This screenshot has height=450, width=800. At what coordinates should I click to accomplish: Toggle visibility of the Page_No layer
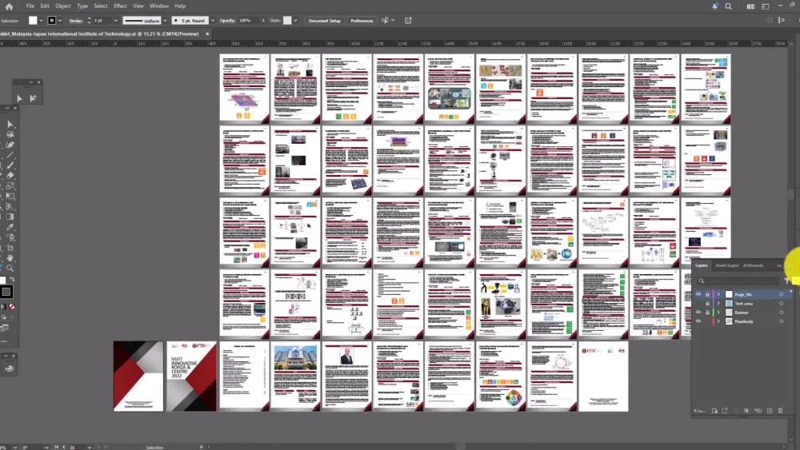click(698, 295)
